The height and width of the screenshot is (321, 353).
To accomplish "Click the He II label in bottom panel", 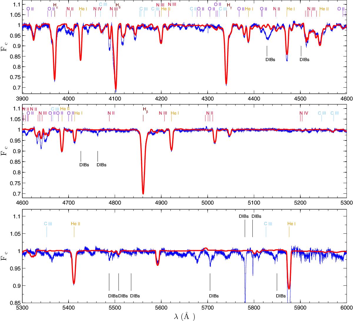I will pyautogui.click(x=76, y=224).
